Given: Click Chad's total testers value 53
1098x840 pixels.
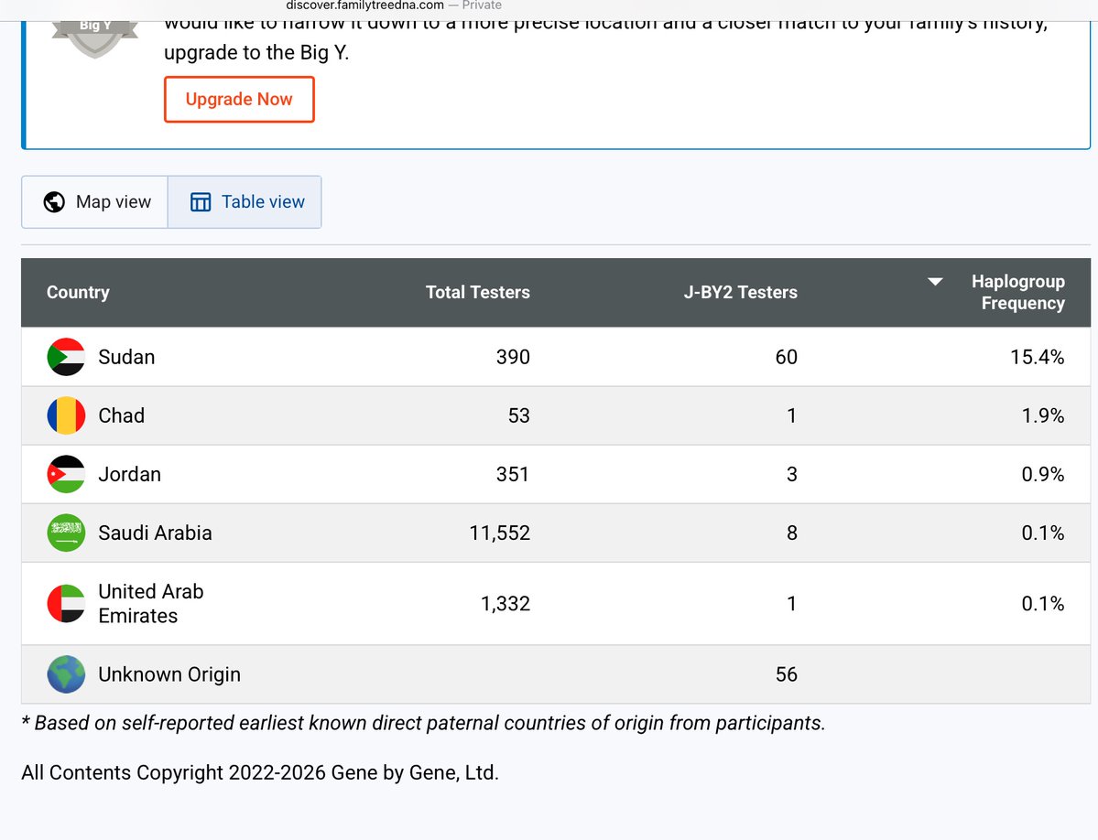Looking at the screenshot, I should [519, 415].
